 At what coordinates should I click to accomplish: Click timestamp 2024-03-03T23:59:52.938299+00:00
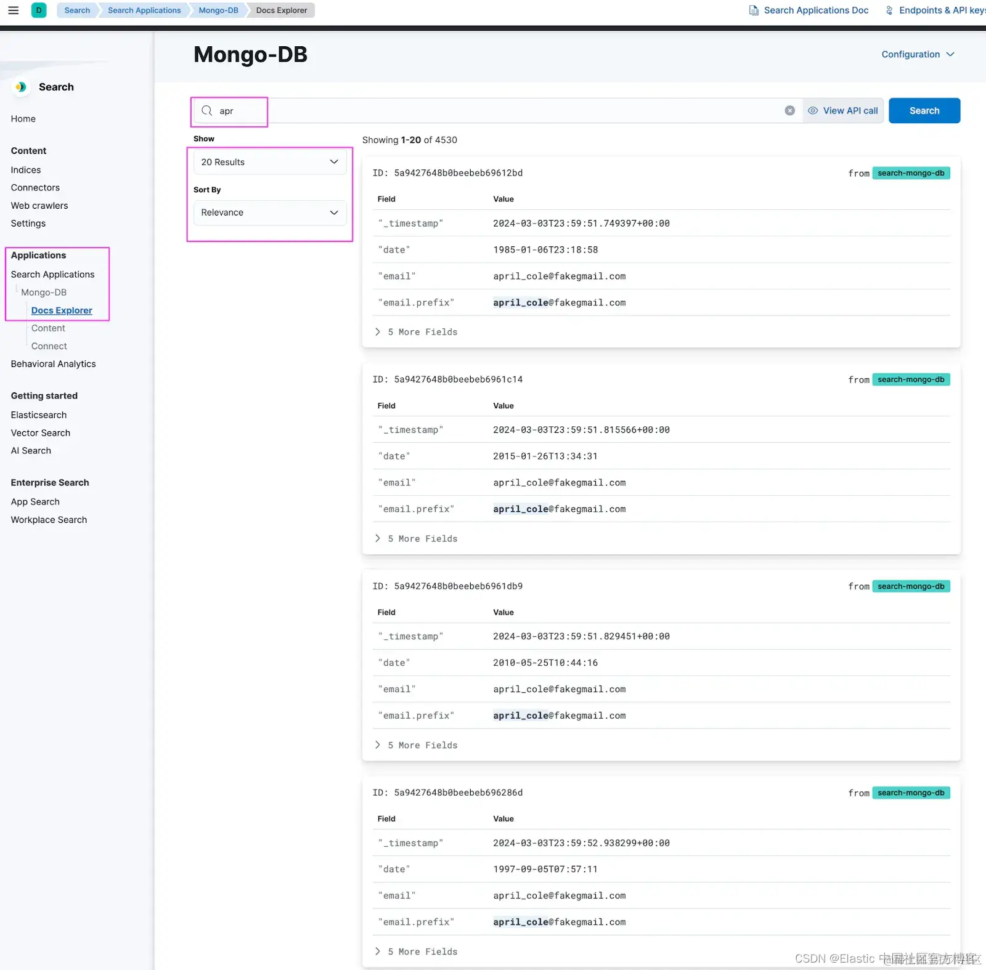(x=581, y=843)
